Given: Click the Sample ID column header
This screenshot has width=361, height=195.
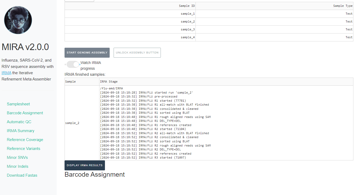Looking at the screenshot, I should pos(187,6).
